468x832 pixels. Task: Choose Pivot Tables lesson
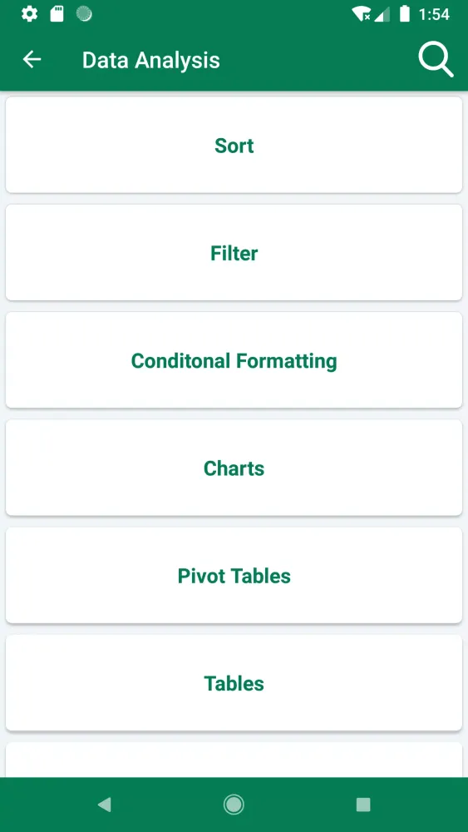pos(234,575)
